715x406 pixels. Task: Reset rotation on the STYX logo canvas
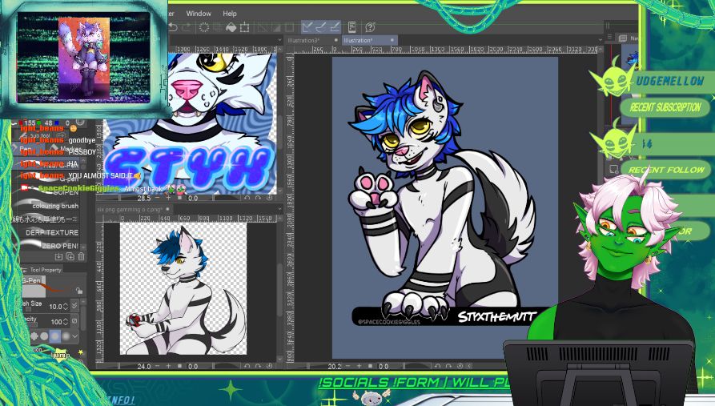pos(270,198)
